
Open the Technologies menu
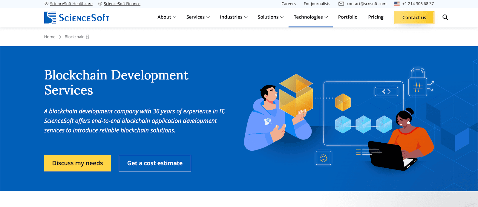(x=311, y=17)
